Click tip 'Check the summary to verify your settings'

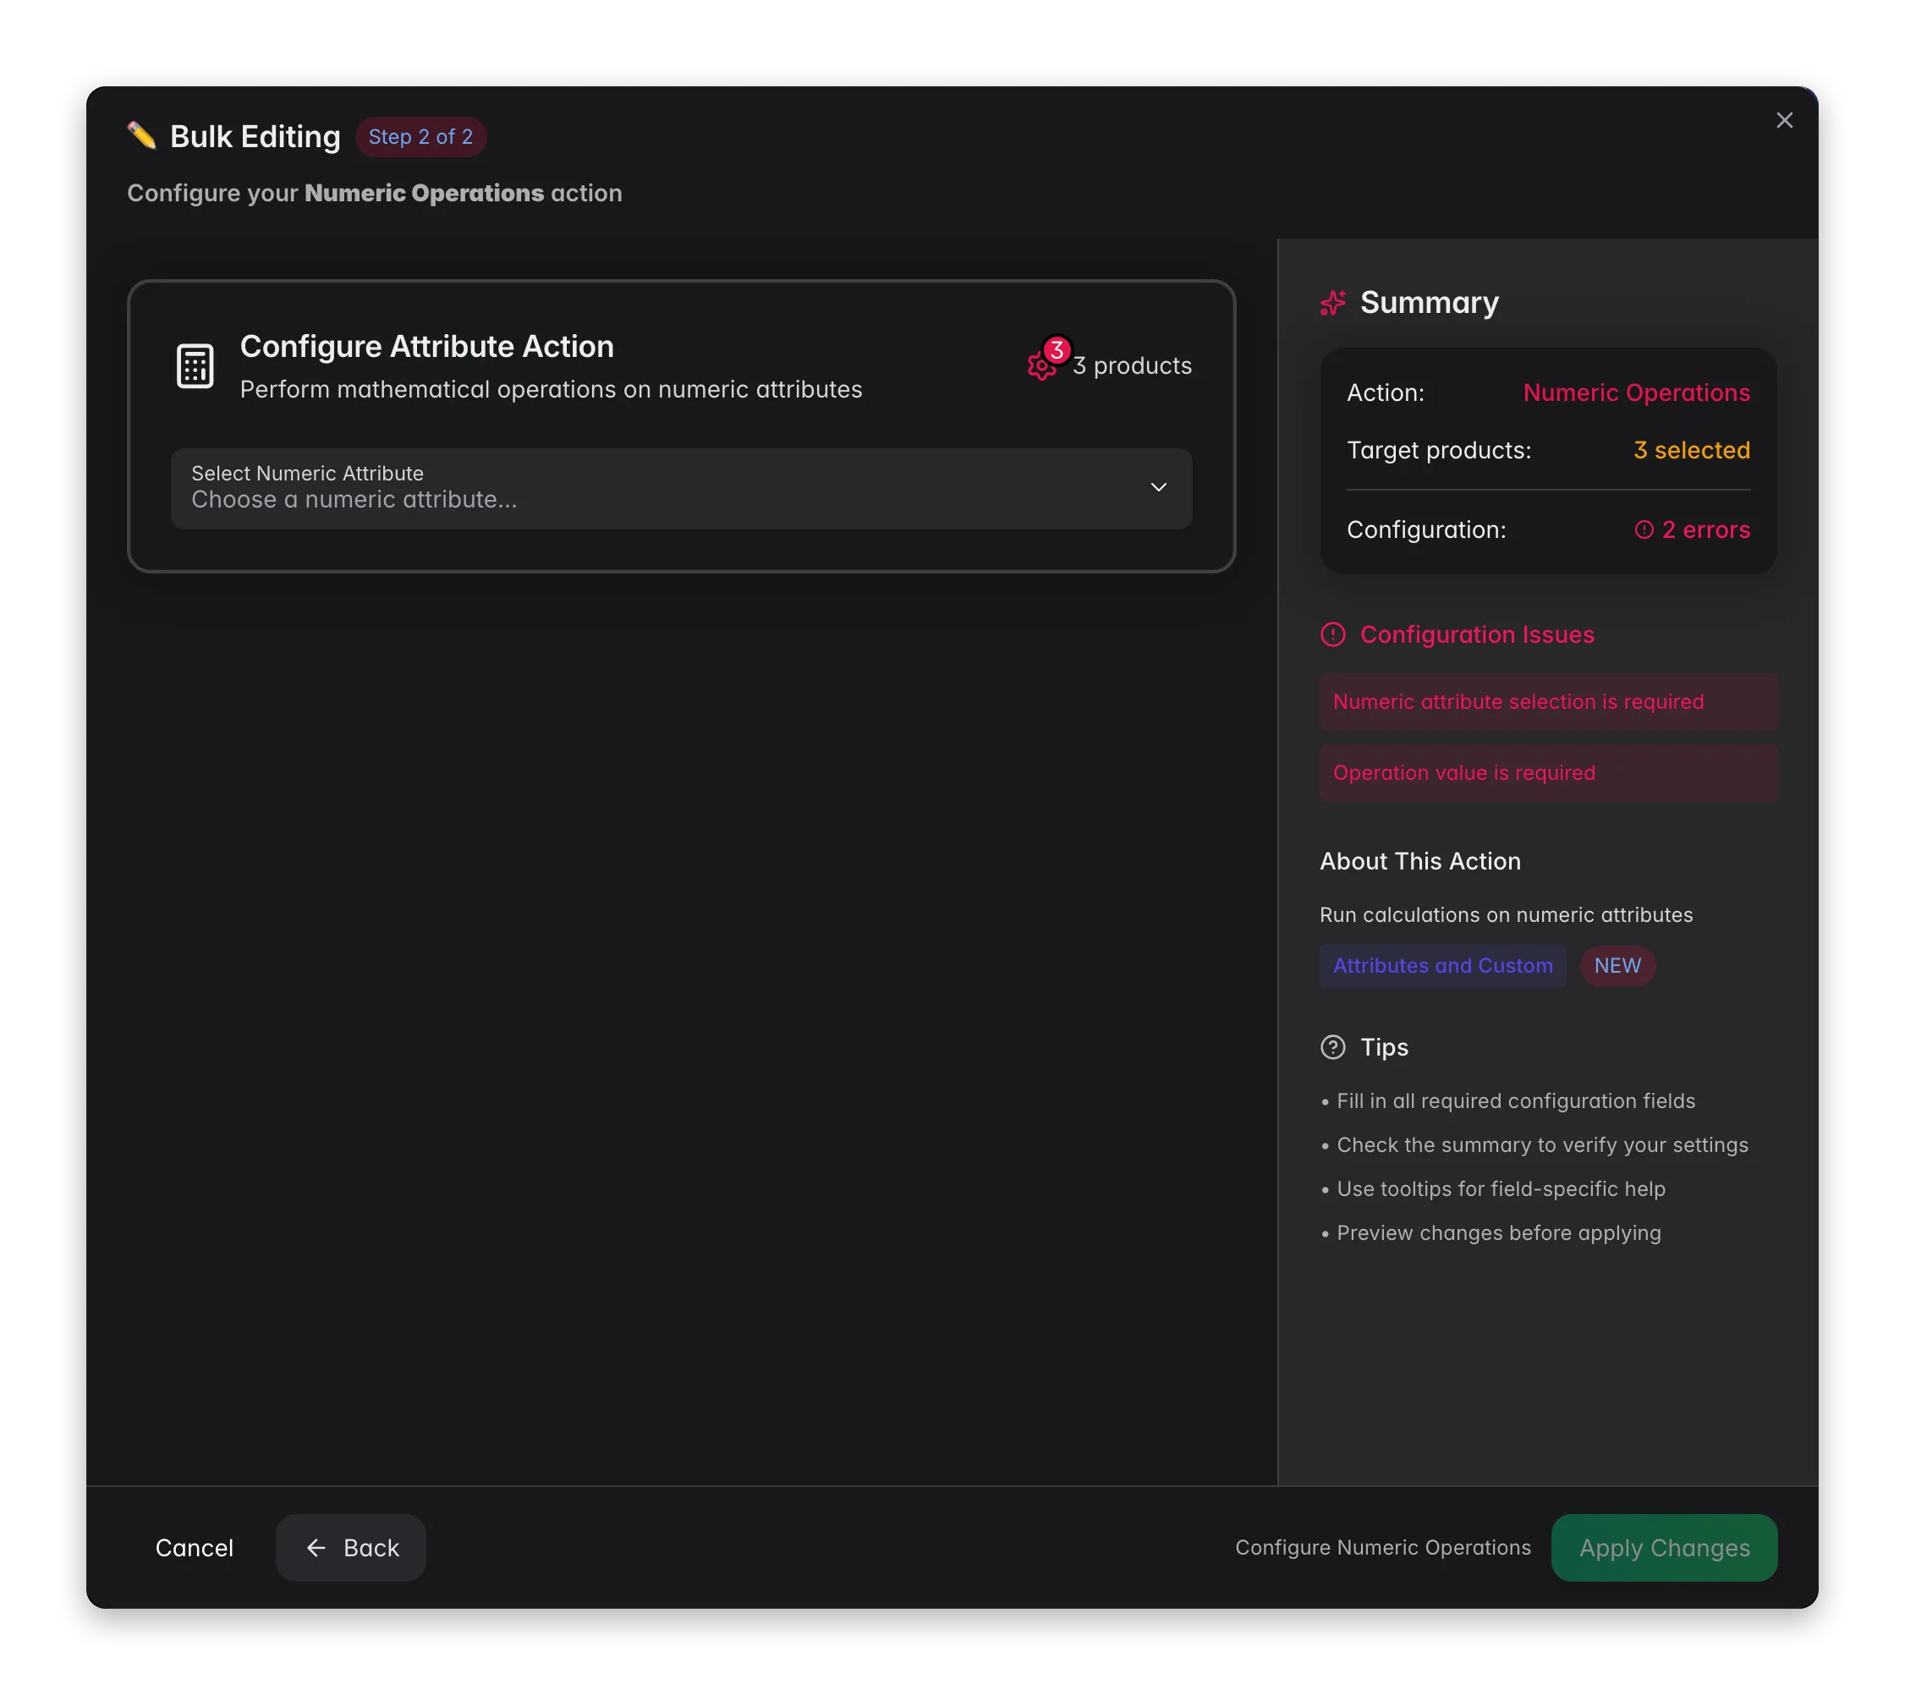[x=1542, y=1145]
